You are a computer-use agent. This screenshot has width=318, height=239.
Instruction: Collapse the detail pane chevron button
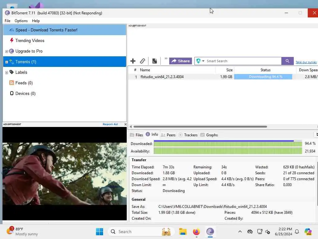pyautogui.click(x=316, y=134)
